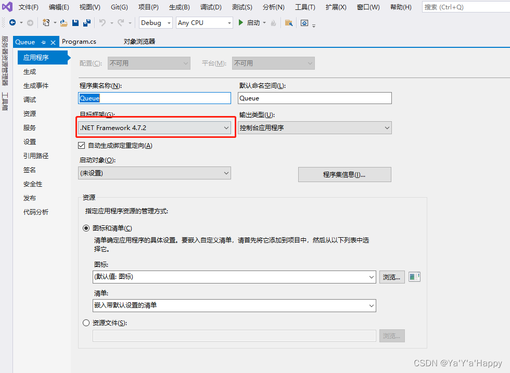Screen dimensions: 510x373
Task: Select the 代码分析 properties page
Action: pyautogui.click(x=36, y=212)
